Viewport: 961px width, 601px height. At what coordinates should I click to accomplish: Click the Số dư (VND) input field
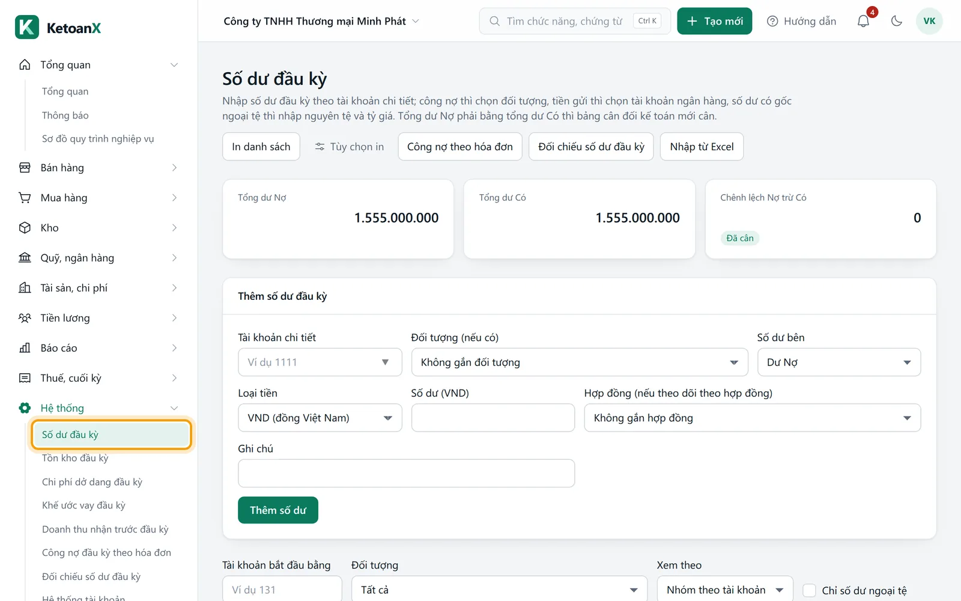493,418
